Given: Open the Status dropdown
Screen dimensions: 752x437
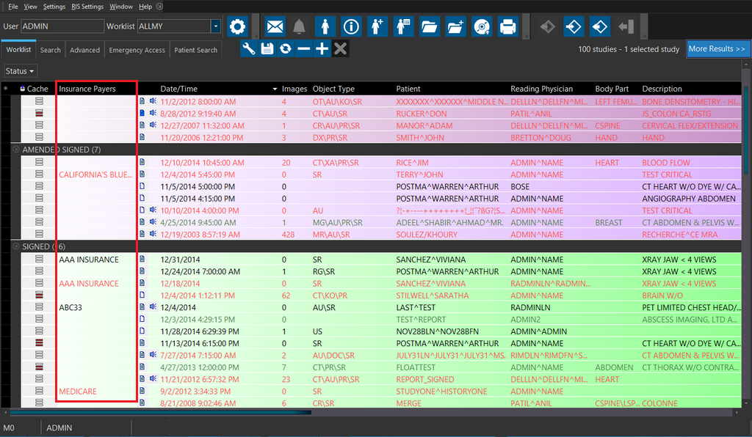Looking at the screenshot, I should click(x=20, y=71).
